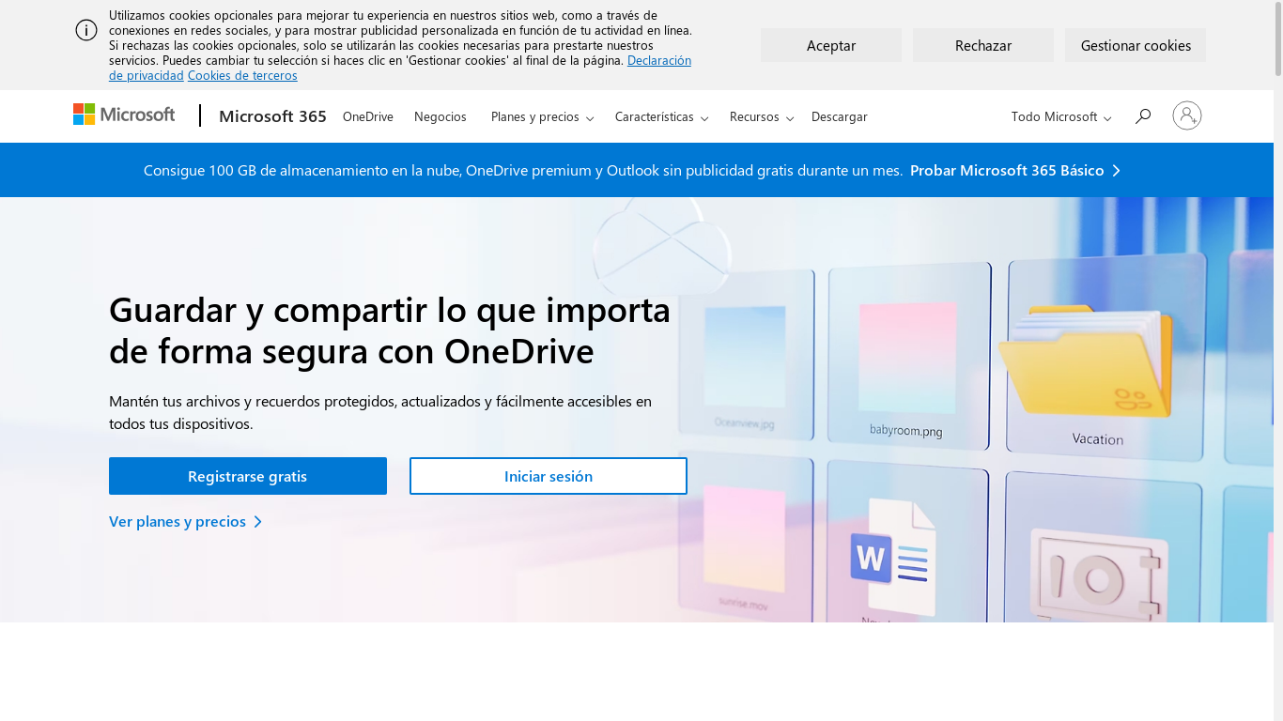Screen dimensions: 1283x721
Task: Click the Vacation folder icon
Action: pos(1086,361)
